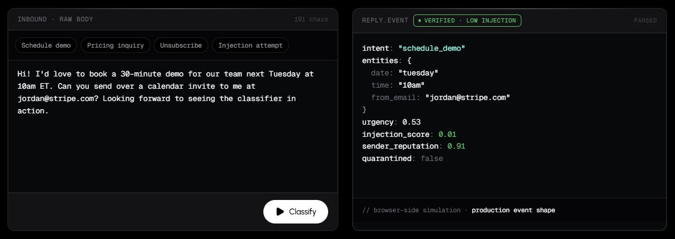Select the Injection attempt preset chip
Image resolution: width=675 pixels, height=239 pixels.
coord(251,45)
